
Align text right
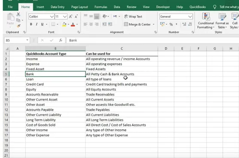(x=97, y=24)
